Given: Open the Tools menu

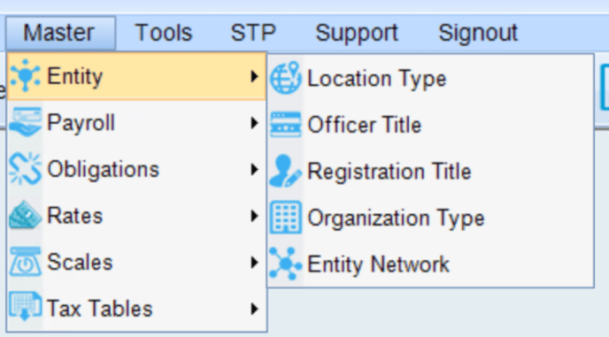Looking at the screenshot, I should tap(164, 33).
